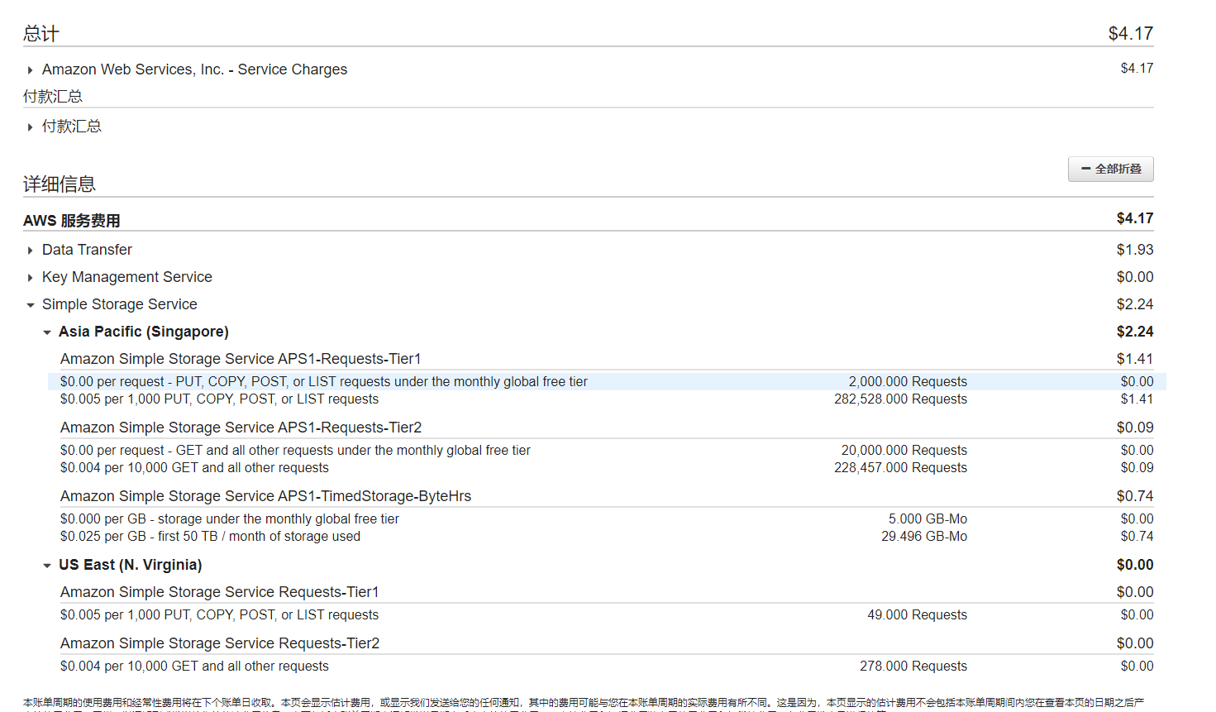Click 20,000.000 Requests usage value
Image resolution: width=1216 pixels, height=712 pixels.
coord(904,450)
